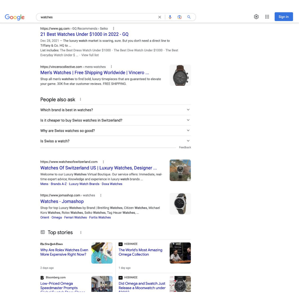299x303 pixels.
Task: Open the Google apps grid
Action: click(267, 17)
